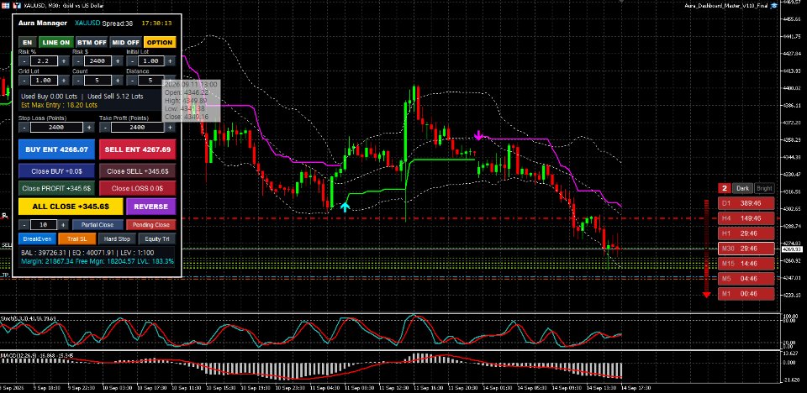
Task: Select the M1 timeframe row
Action: 746,294
